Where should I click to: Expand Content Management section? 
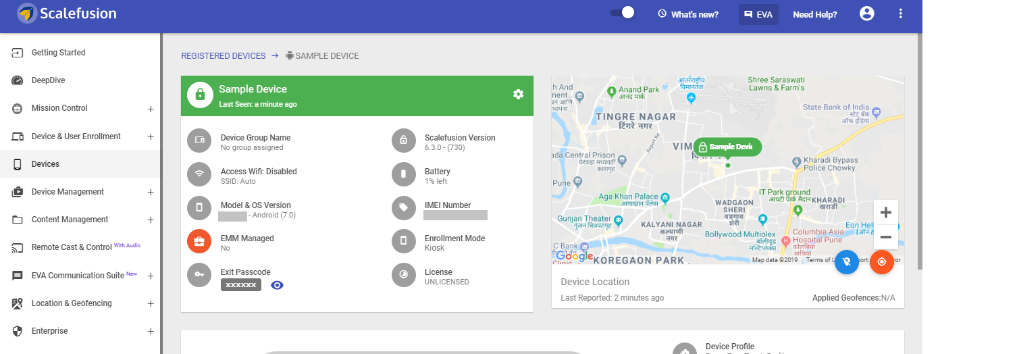[151, 220]
